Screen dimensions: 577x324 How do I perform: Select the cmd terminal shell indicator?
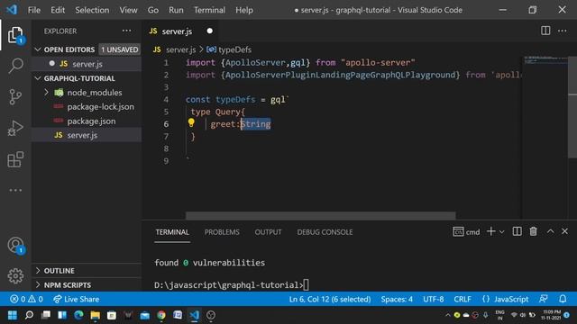466,232
